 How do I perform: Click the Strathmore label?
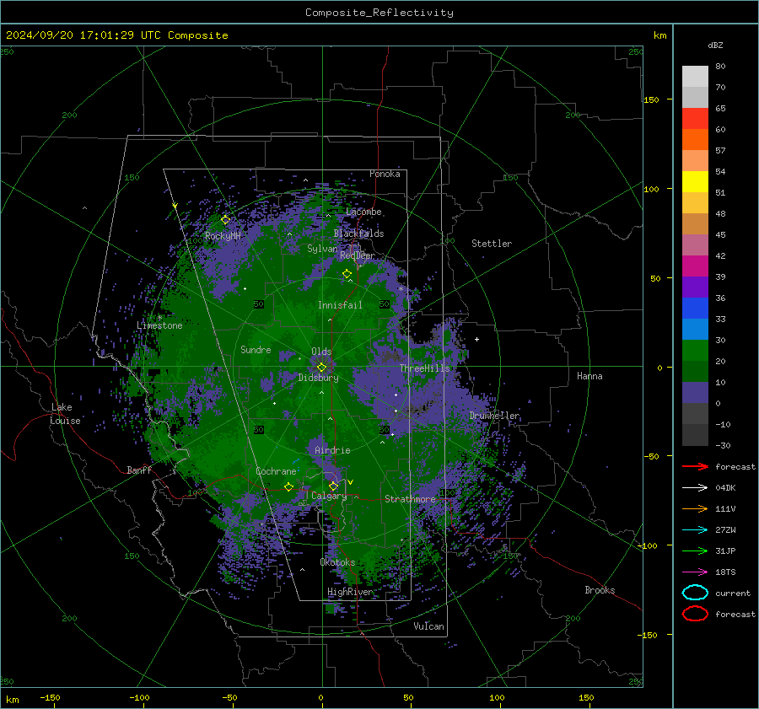(x=410, y=499)
